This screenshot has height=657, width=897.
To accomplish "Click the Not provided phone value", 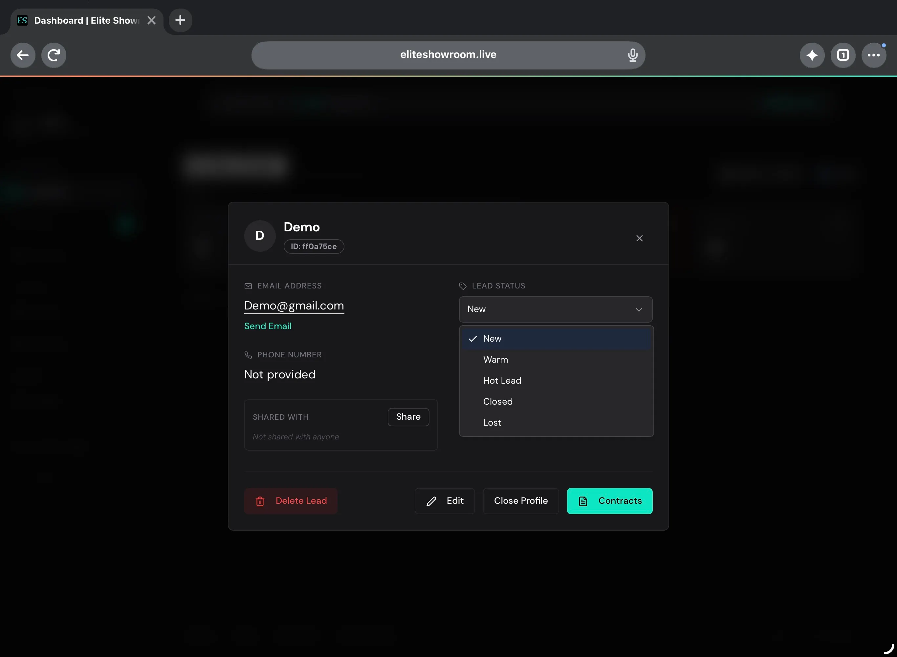I will click(x=280, y=374).
